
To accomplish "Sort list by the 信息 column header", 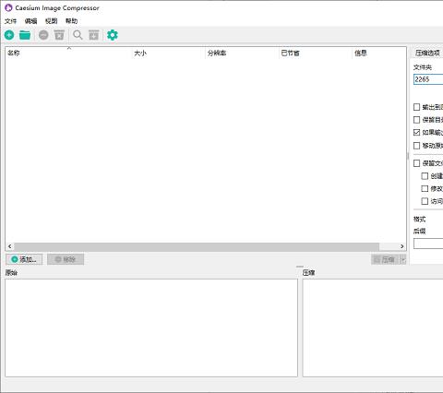I will 379,53.
